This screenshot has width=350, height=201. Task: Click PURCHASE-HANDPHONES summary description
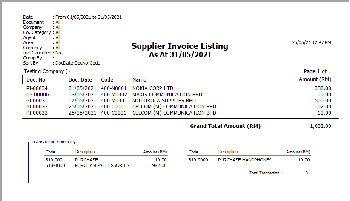coord(244,160)
